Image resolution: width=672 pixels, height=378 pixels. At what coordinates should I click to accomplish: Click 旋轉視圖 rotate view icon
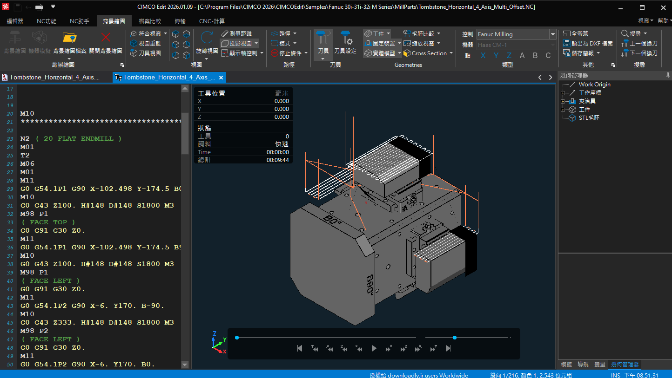point(207,38)
